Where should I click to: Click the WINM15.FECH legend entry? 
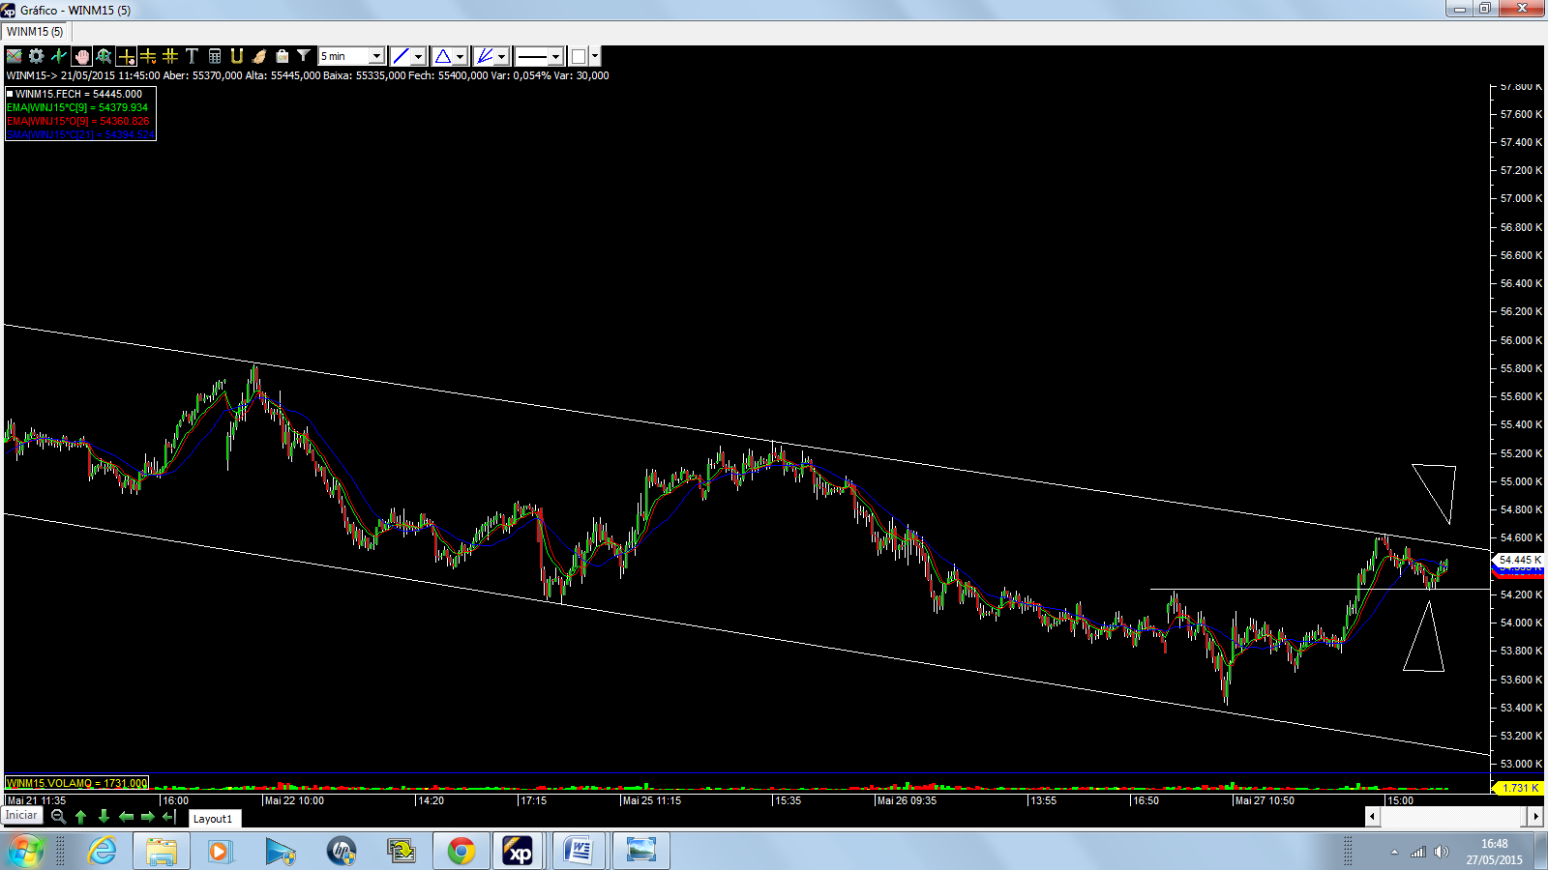coord(78,94)
